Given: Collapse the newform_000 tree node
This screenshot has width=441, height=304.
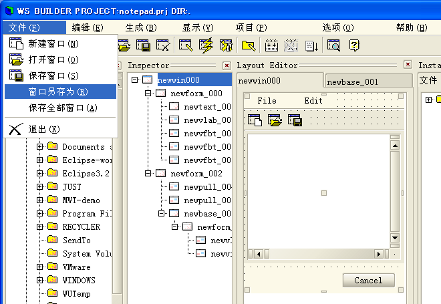Looking at the screenshot, I should tap(148, 93).
